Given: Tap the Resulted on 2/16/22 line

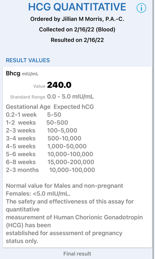Looking at the screenshot, I should pos(77,40).
